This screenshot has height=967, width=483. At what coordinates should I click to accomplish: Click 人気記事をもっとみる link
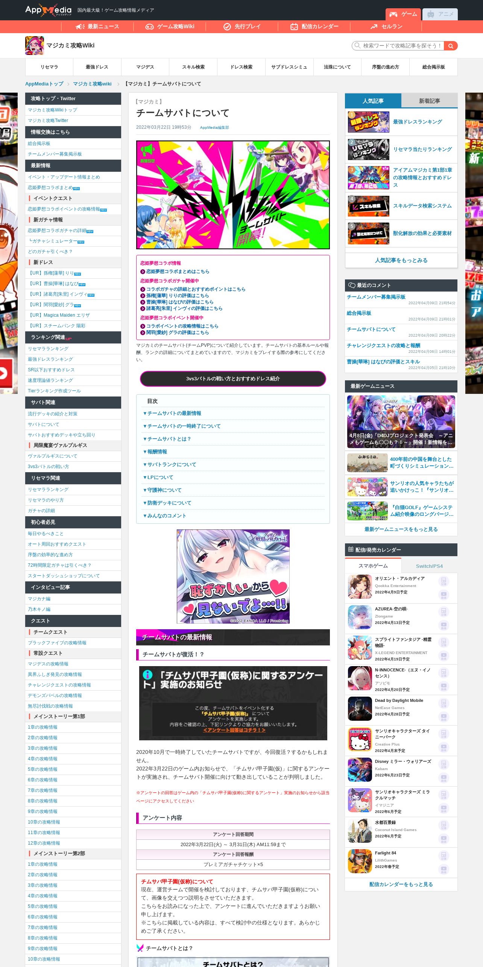(401, 261)
